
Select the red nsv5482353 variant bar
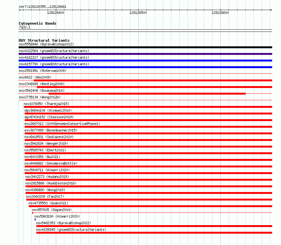tap(154, 226)
